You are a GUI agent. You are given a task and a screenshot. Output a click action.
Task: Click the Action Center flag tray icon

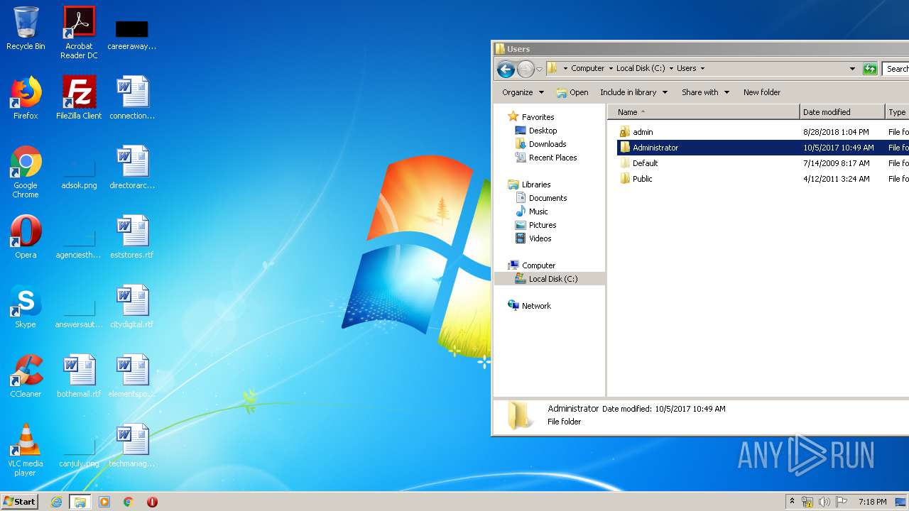pyautogui.click(x=841, y=502)
